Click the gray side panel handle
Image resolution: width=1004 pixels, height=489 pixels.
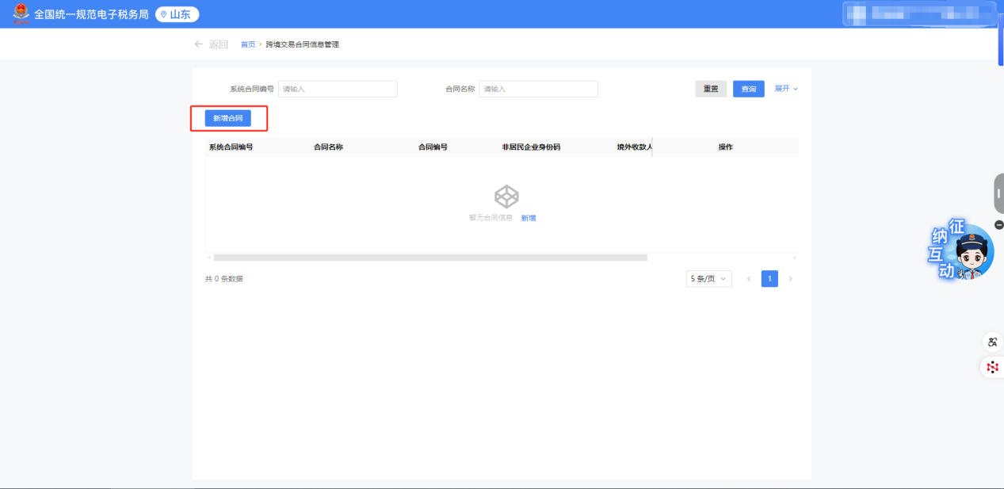click(x=999, y=193)
